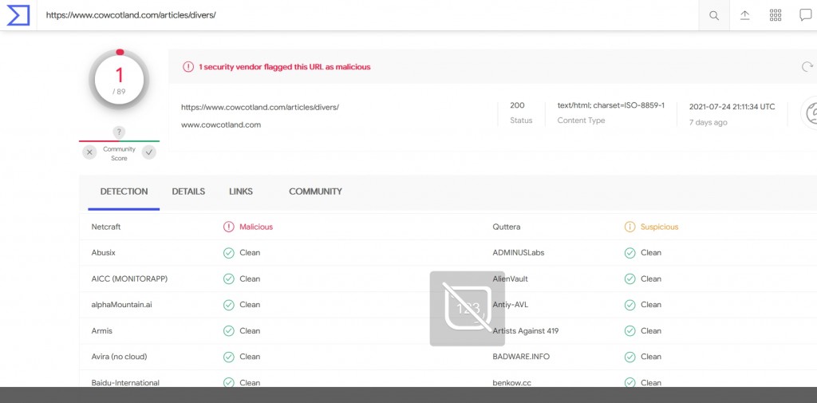Click the search magnifier icon
This screenshot has height=403, width=817.
coord(714,16)
